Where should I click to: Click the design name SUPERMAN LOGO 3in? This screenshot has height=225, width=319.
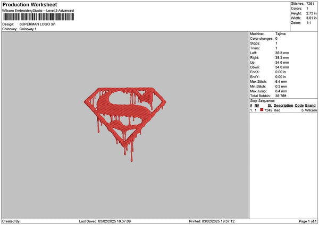(37, 24)
